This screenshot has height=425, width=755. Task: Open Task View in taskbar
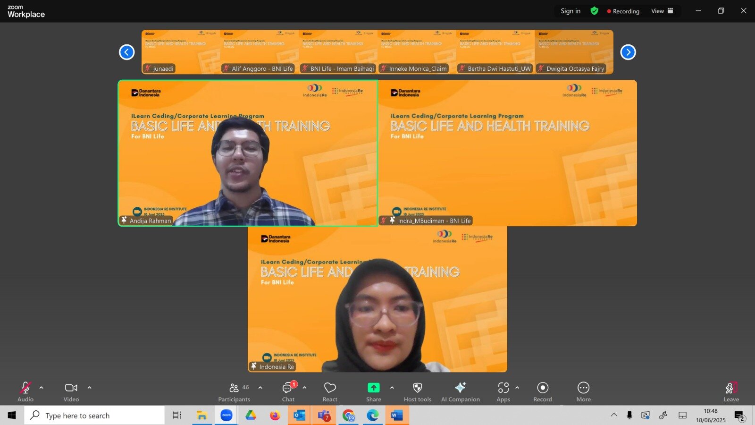coord(177,415)
